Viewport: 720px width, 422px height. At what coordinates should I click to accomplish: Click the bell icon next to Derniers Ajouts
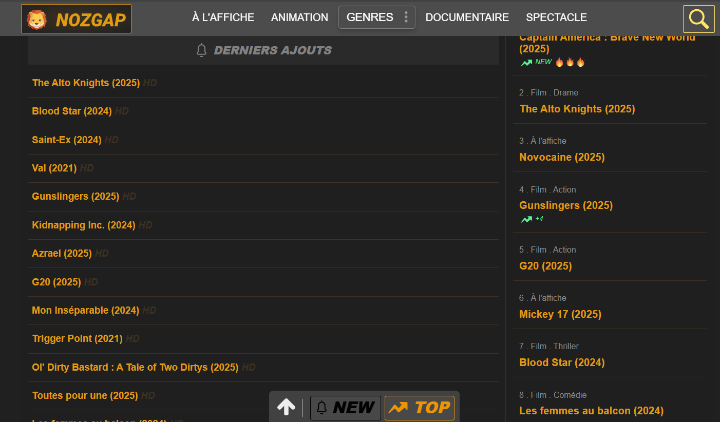click(x=202, y=50)
